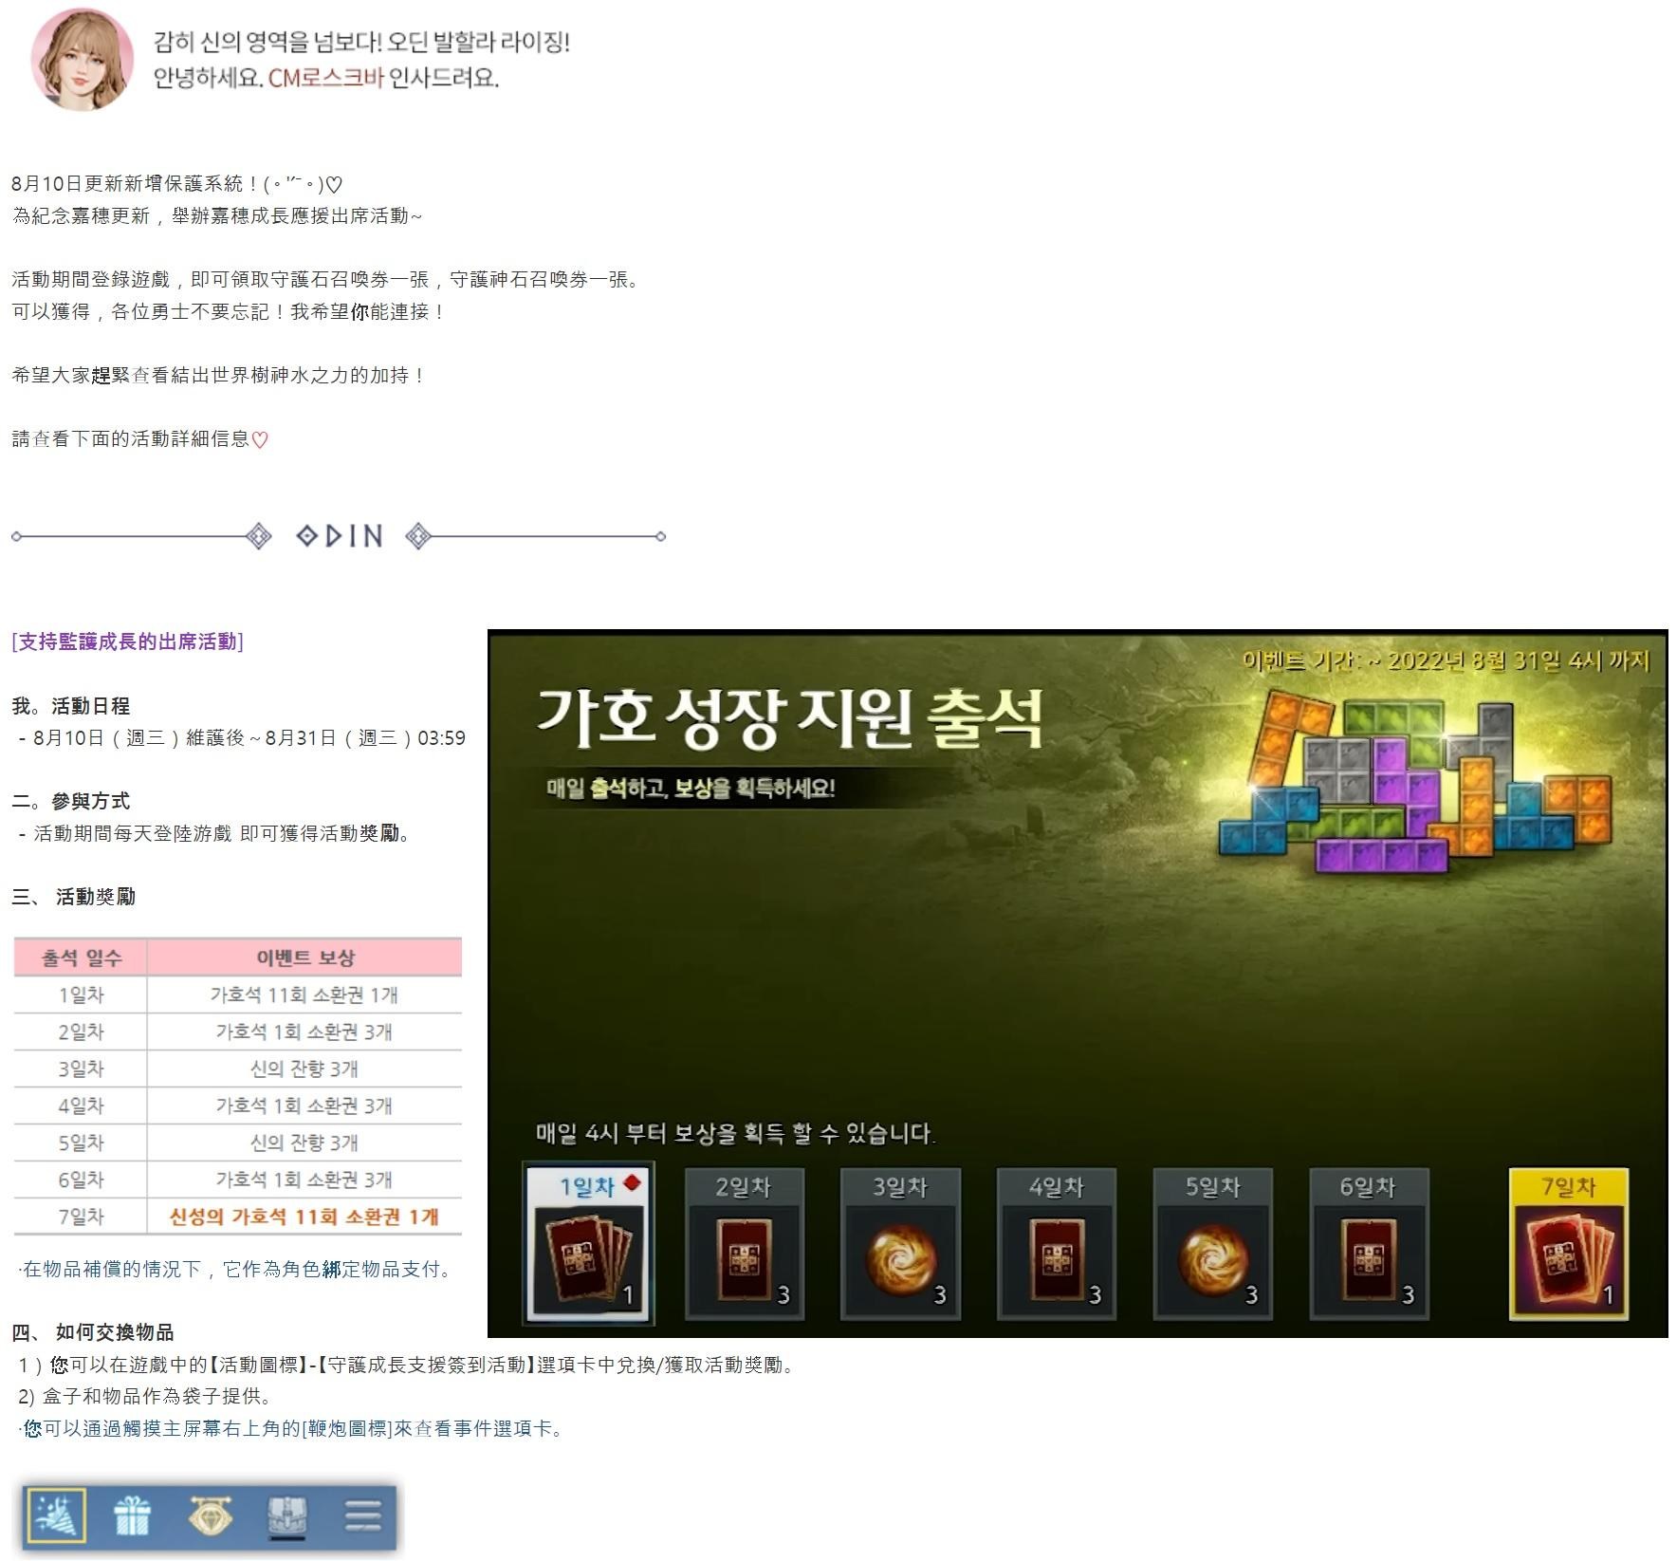Click the ODIN logo divider text

click(340, 536)
